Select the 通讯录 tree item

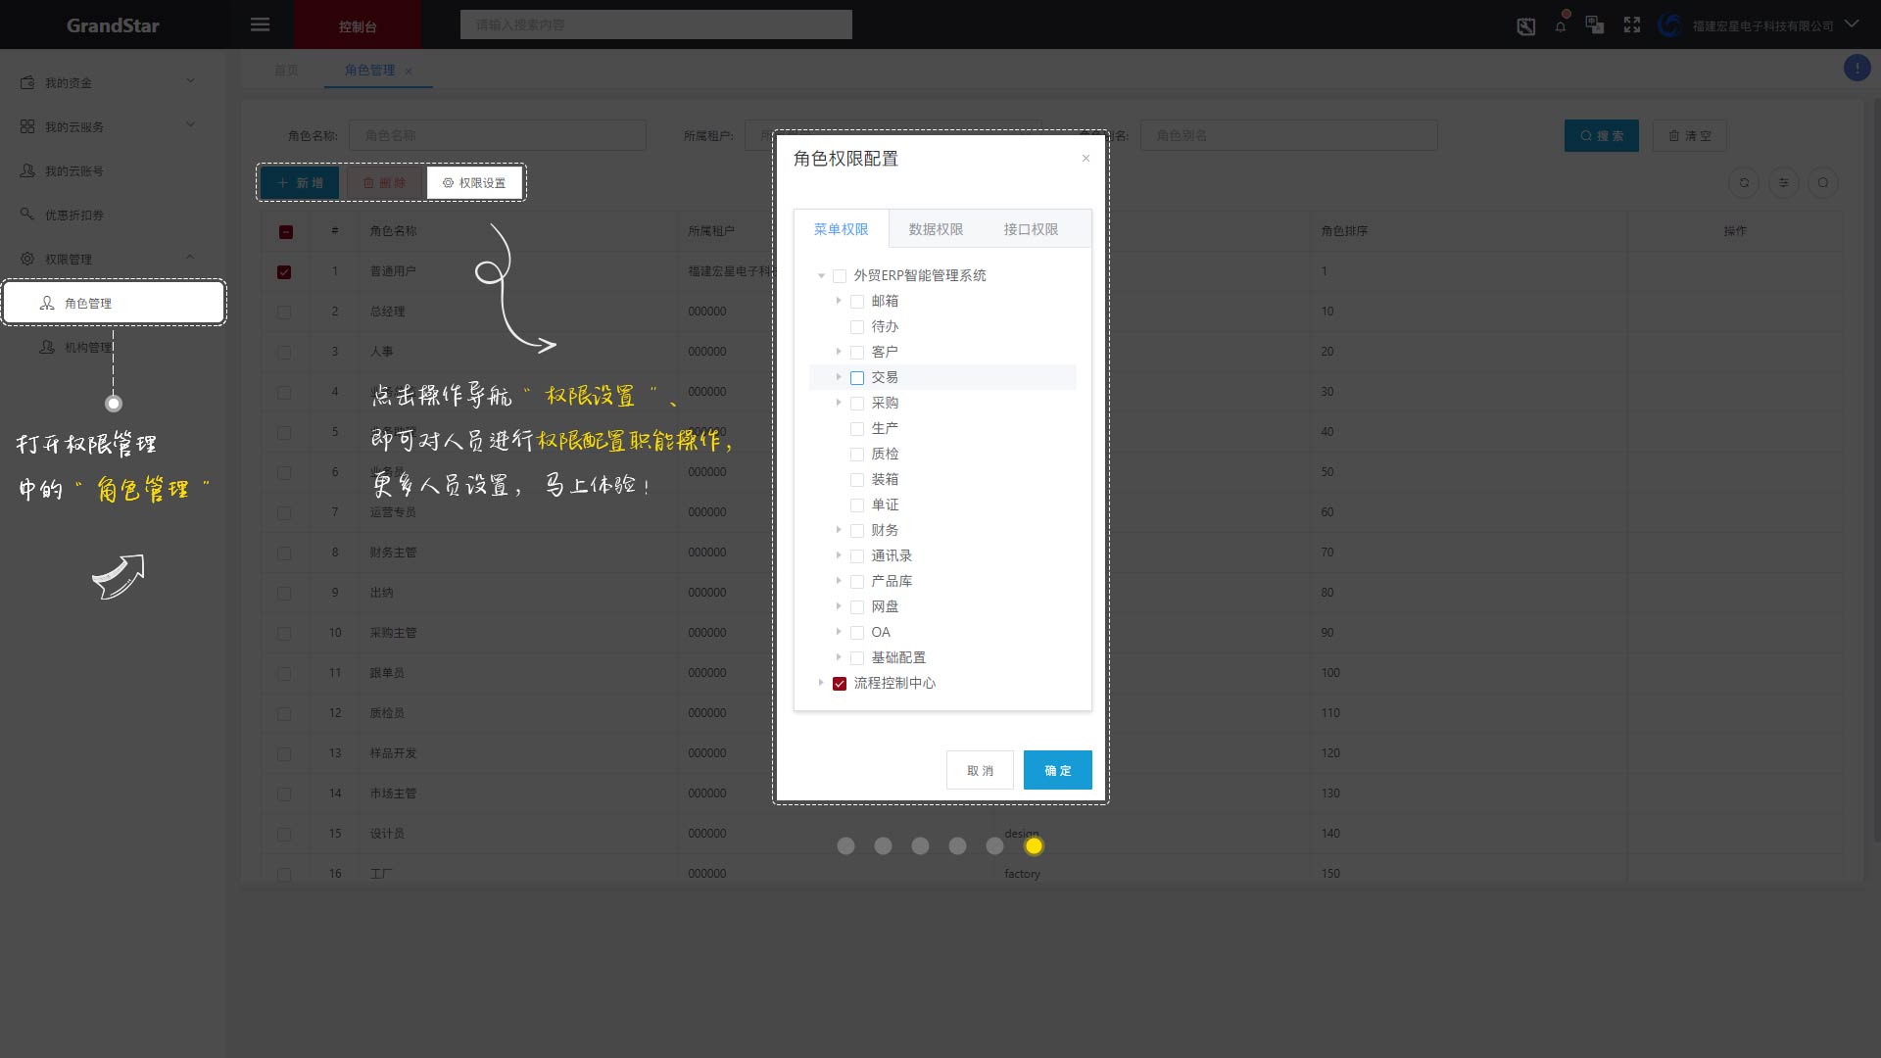(x=892, y=555)
